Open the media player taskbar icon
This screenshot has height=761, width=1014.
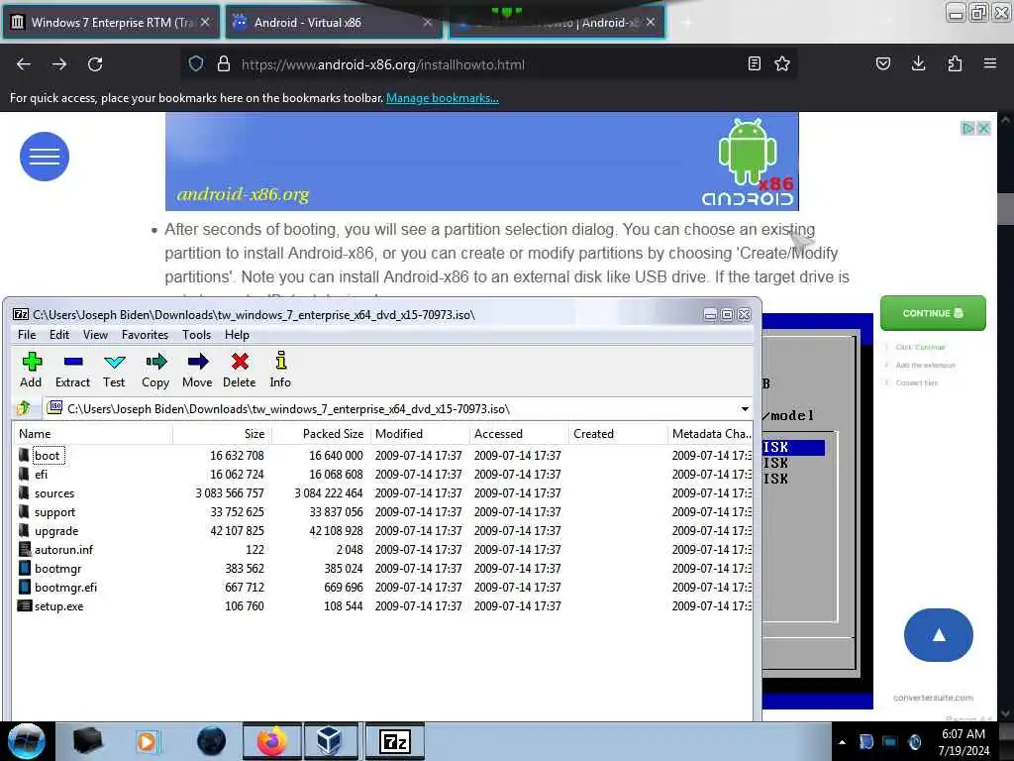click(x=148, y=741)
